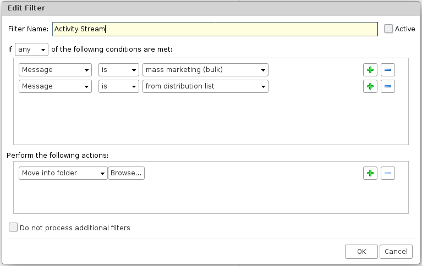Add condition after distribution list row
This screenshot has width=422, height=266.
point(370,86)
